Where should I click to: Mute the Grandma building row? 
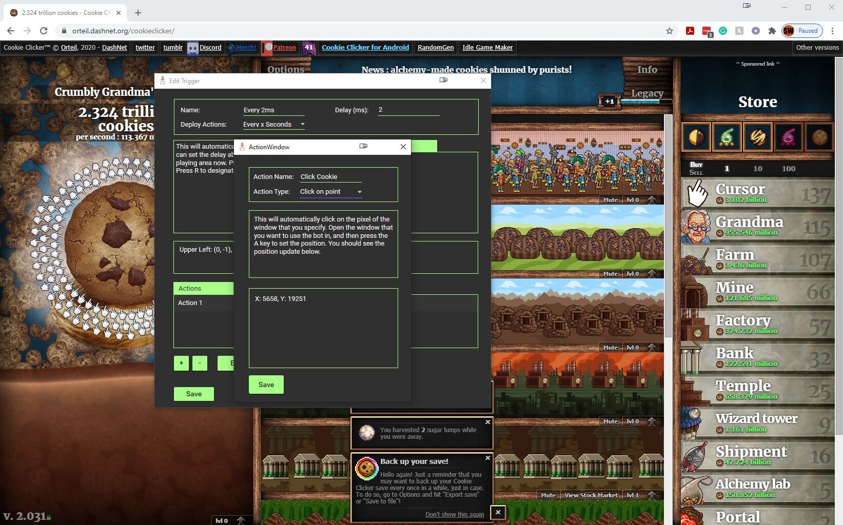(611, 200)
